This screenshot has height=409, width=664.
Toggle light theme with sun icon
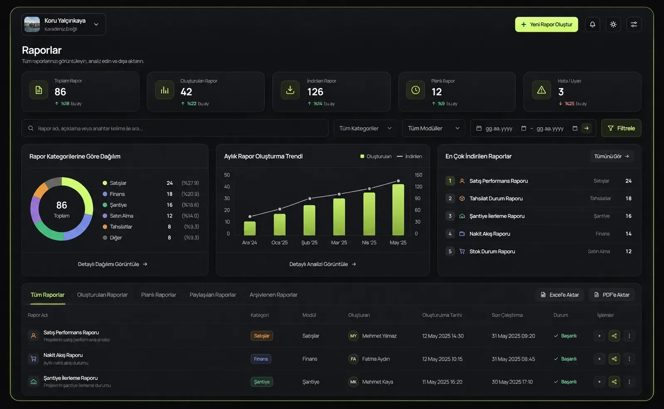click(x=613, y=25)
